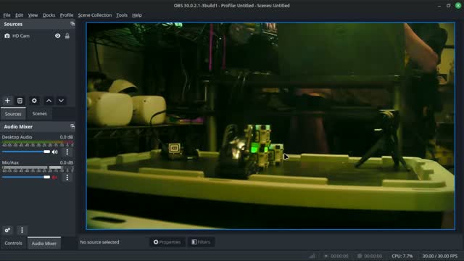This screenshot has height=261, width=464.
Task: Pop out the Audio Mixer dock icon
Action: [72, 126]
